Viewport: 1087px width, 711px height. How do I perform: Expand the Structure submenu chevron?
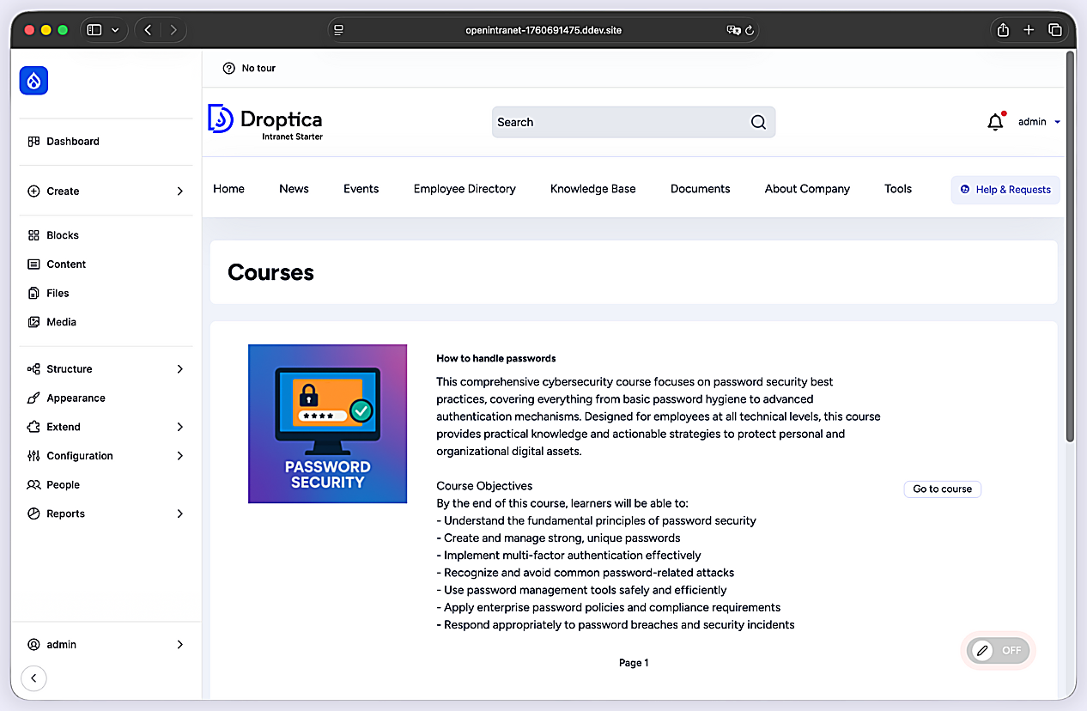pos(180,369)
